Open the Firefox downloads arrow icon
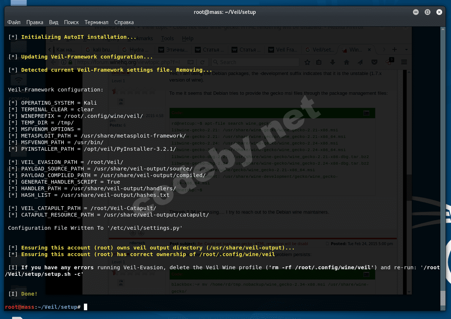This screenshot has height=319, width=451. click(333, 62)
